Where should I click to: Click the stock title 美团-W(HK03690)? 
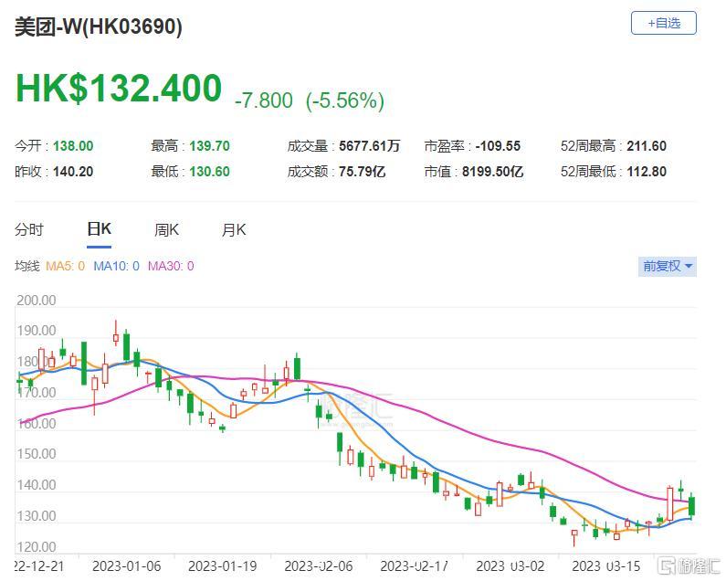coord(98,26)
